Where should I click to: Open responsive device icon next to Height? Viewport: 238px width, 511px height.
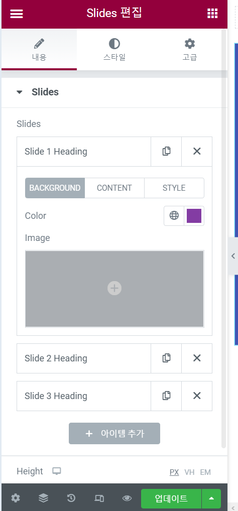[57, 471]
